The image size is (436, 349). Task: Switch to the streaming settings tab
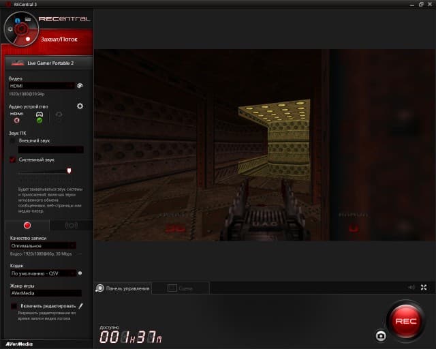(x=71, y=225)
